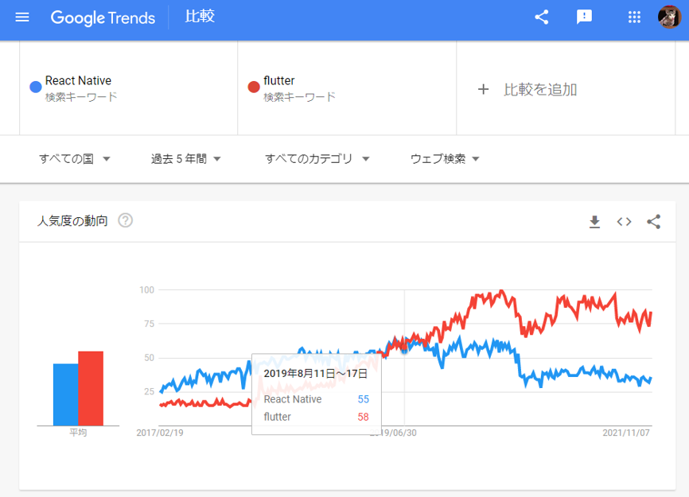
Task: Click the plus icon for adding comparison
Action: tap(484, 90)
